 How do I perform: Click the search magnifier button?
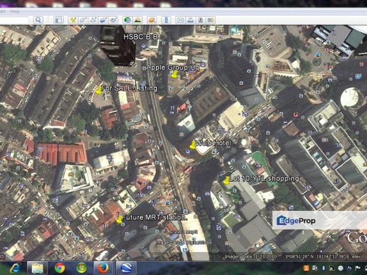point(38,19)
